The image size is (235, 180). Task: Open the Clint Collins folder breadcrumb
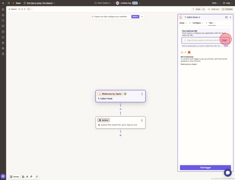(x=103, y=3)
